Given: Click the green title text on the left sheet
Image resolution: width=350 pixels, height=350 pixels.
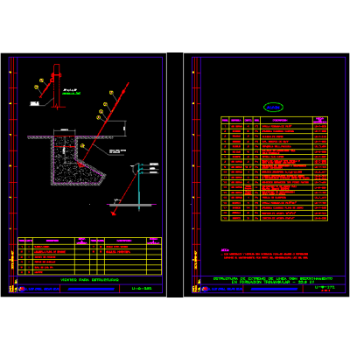Looking at the screenshot, I should pyautogui.click(x=90, y=280).
